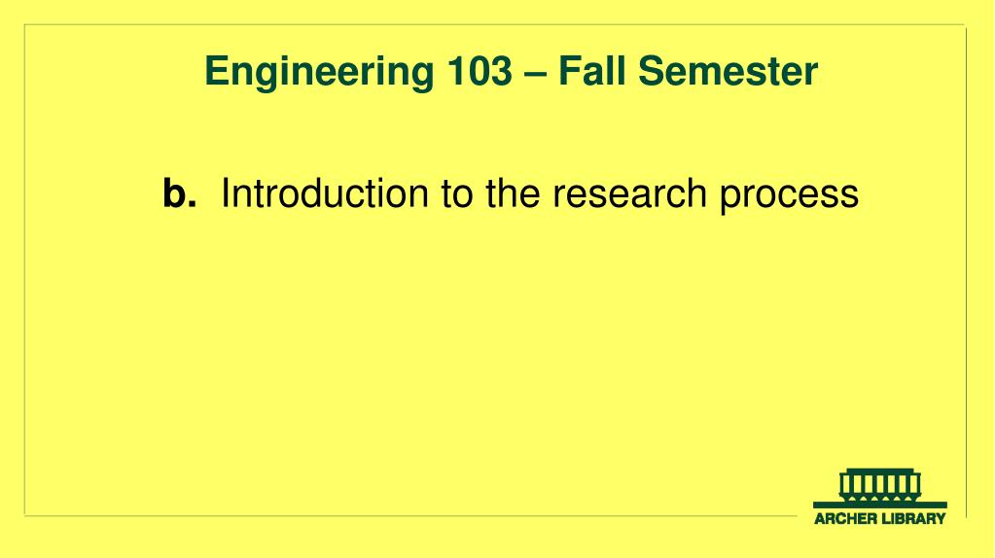This screenshot has height=558, width=995.
Task: Click the roof of the library building icon
Action: coord(880,471)
